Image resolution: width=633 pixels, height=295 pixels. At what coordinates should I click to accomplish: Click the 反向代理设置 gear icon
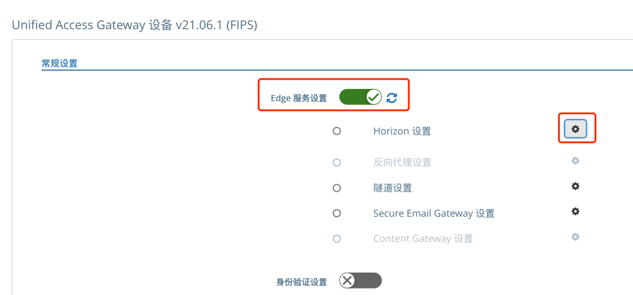576,160
